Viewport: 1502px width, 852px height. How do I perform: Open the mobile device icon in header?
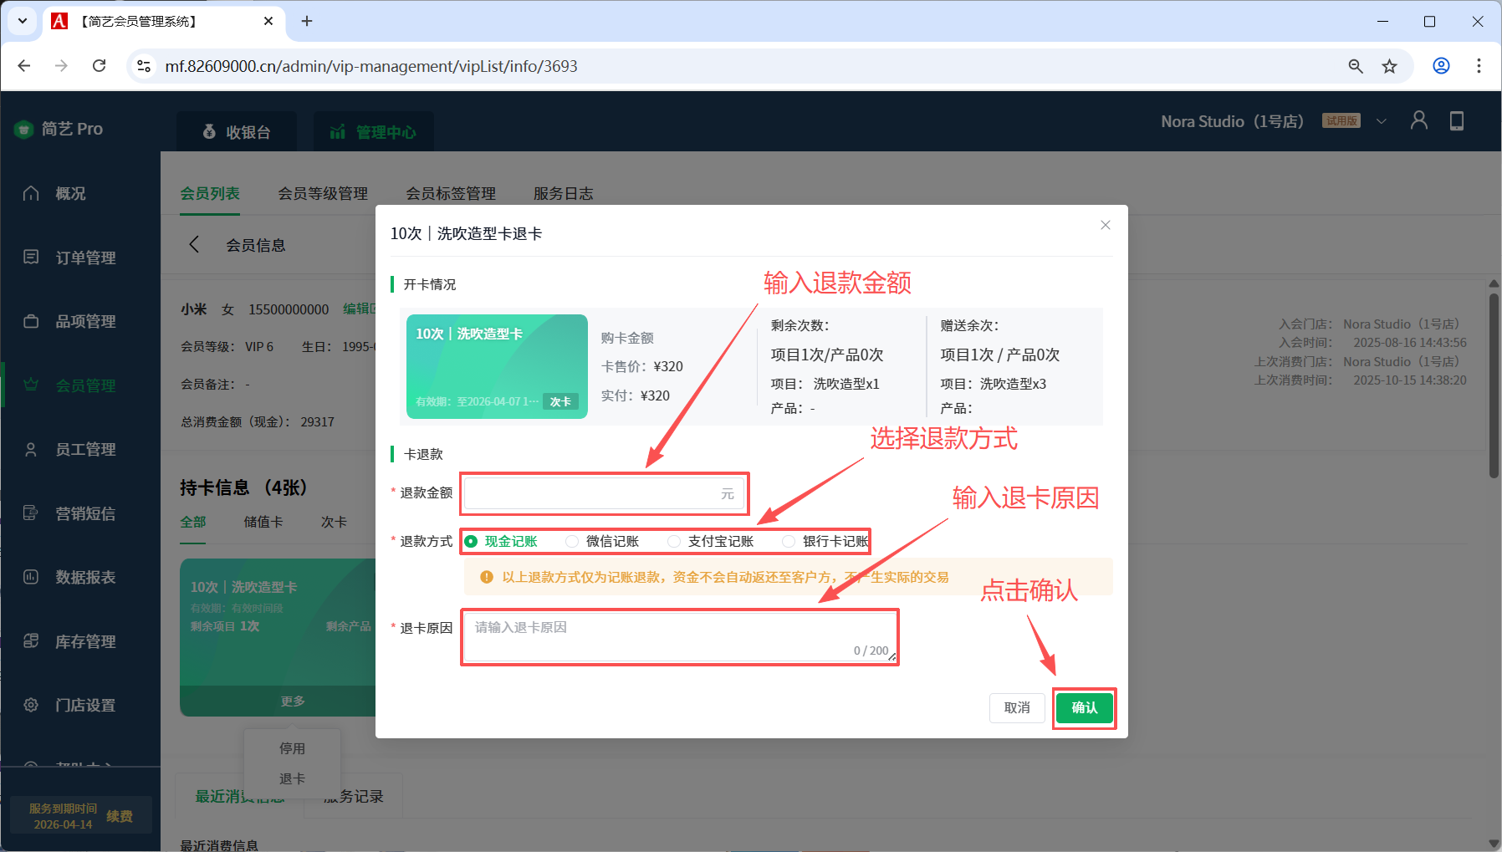coord(1456,121)
